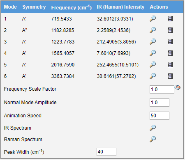185x160 pixels.
Task: View mode 6 with magnifier icon
Action: [x=153, y=76]
